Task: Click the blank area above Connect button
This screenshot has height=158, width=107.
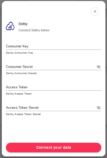Action: coord(54,129)
